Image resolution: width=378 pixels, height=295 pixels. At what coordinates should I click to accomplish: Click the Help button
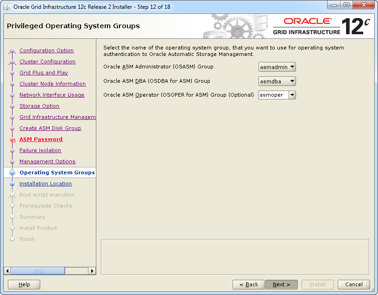(x=24, y=284)
